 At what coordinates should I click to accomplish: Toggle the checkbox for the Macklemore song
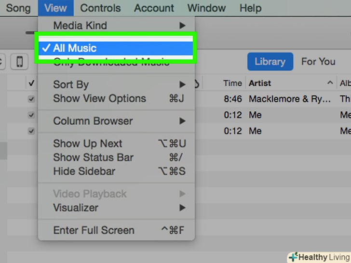click(31, 99)
